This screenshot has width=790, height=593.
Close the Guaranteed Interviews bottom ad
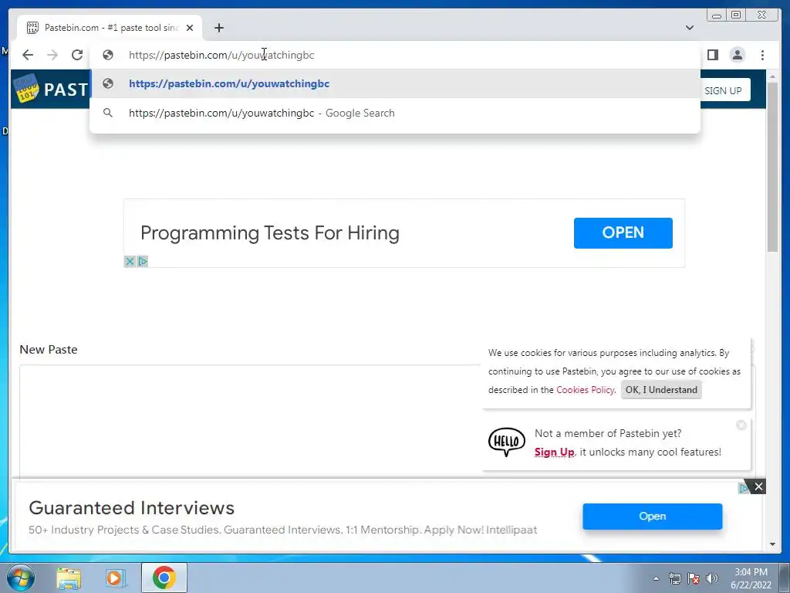pyautogui.click(x=758, y=486)
